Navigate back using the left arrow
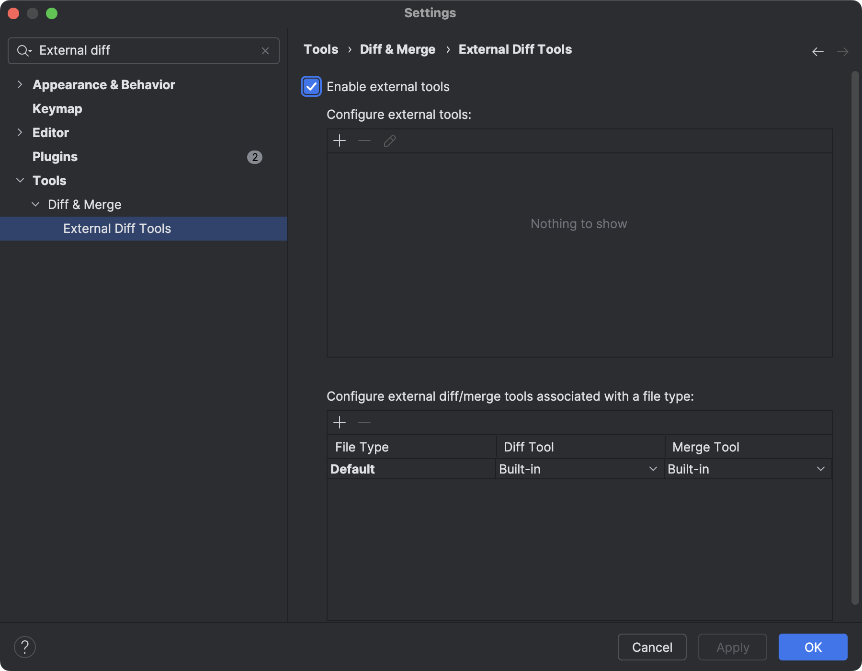The image size is (862, 671). click(817, 51)
